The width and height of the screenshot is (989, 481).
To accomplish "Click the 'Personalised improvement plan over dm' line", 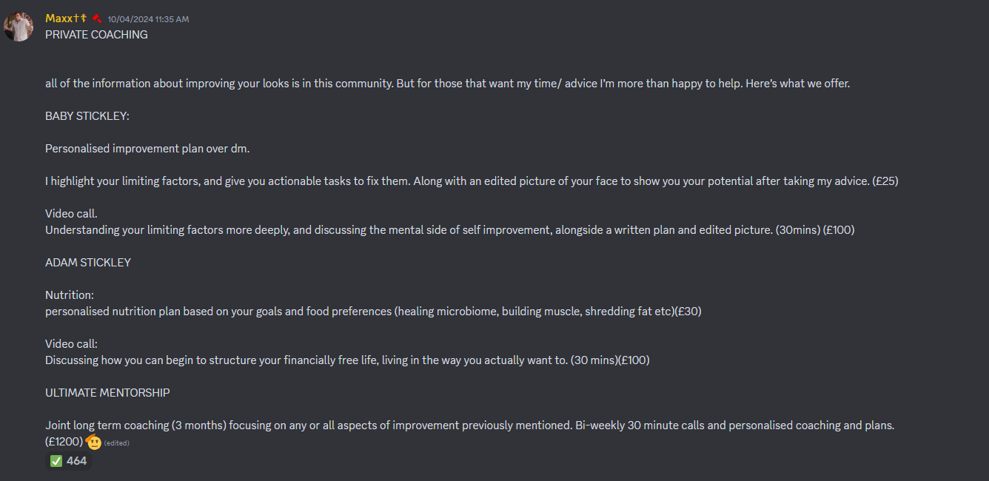I will (x=147, y=149).
